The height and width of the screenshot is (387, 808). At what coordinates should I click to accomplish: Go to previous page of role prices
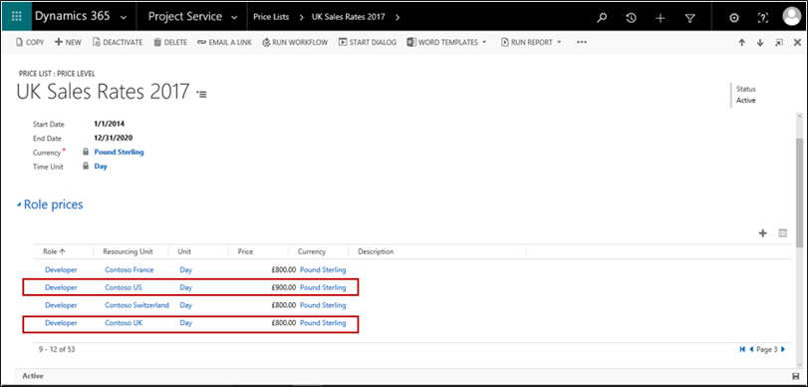(x=751, y=349)
